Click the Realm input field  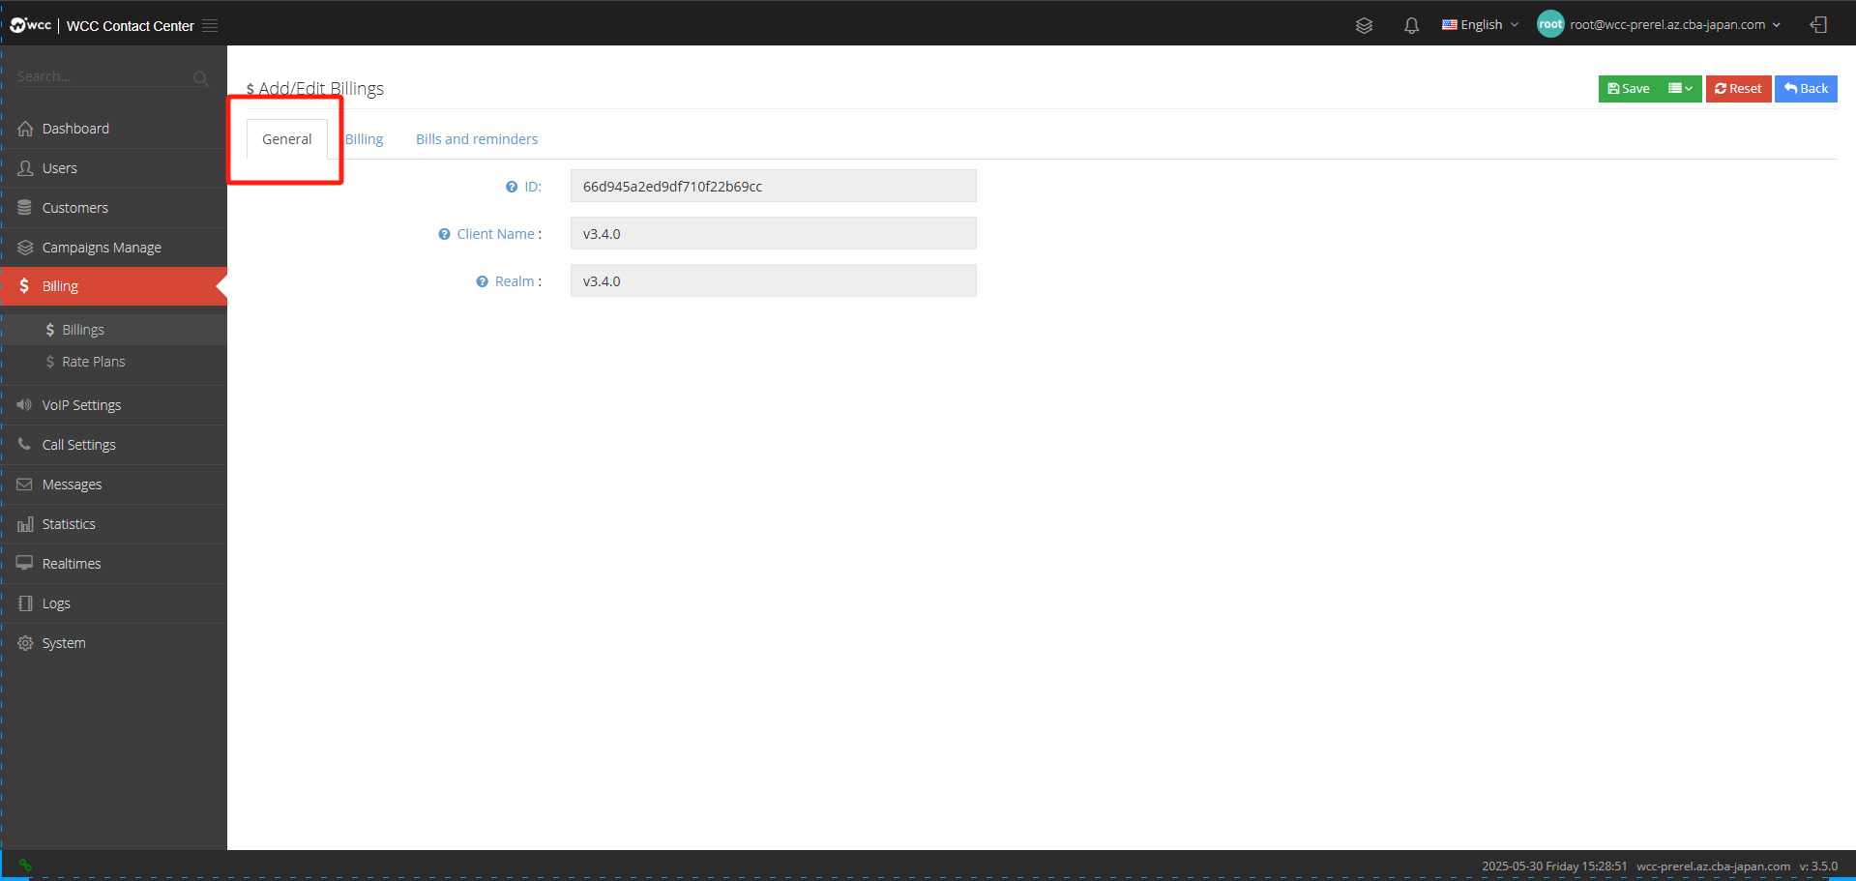pyautogui.click(x=774, y=280)
